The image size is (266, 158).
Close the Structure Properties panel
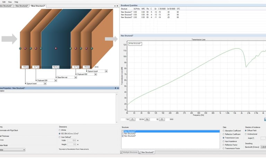118,88
